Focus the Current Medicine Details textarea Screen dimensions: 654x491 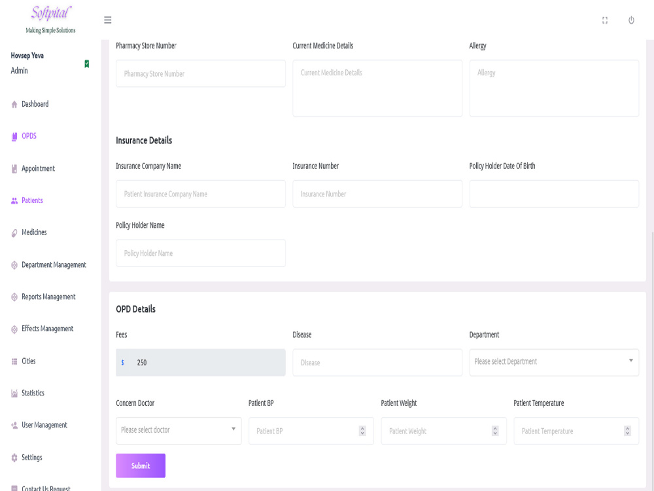(x=377, y=88)
